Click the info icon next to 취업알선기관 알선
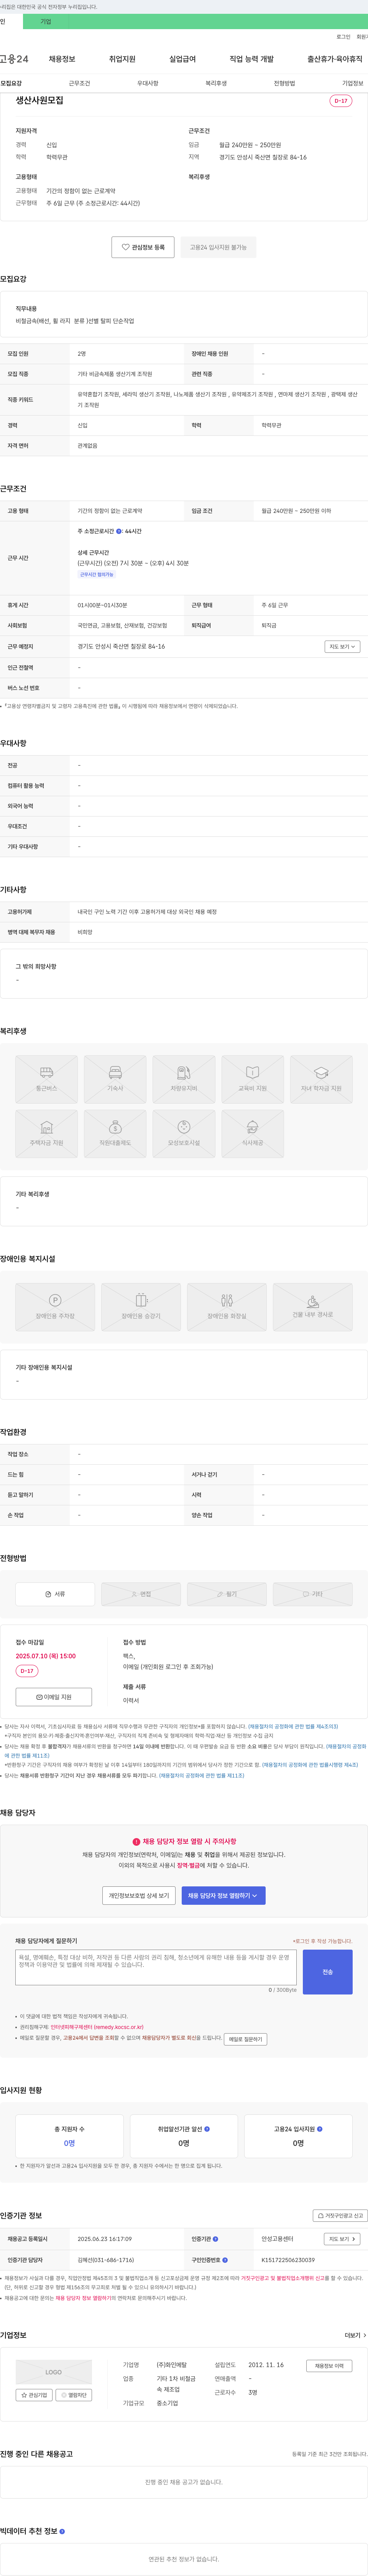 click(x=207, y=2129)
